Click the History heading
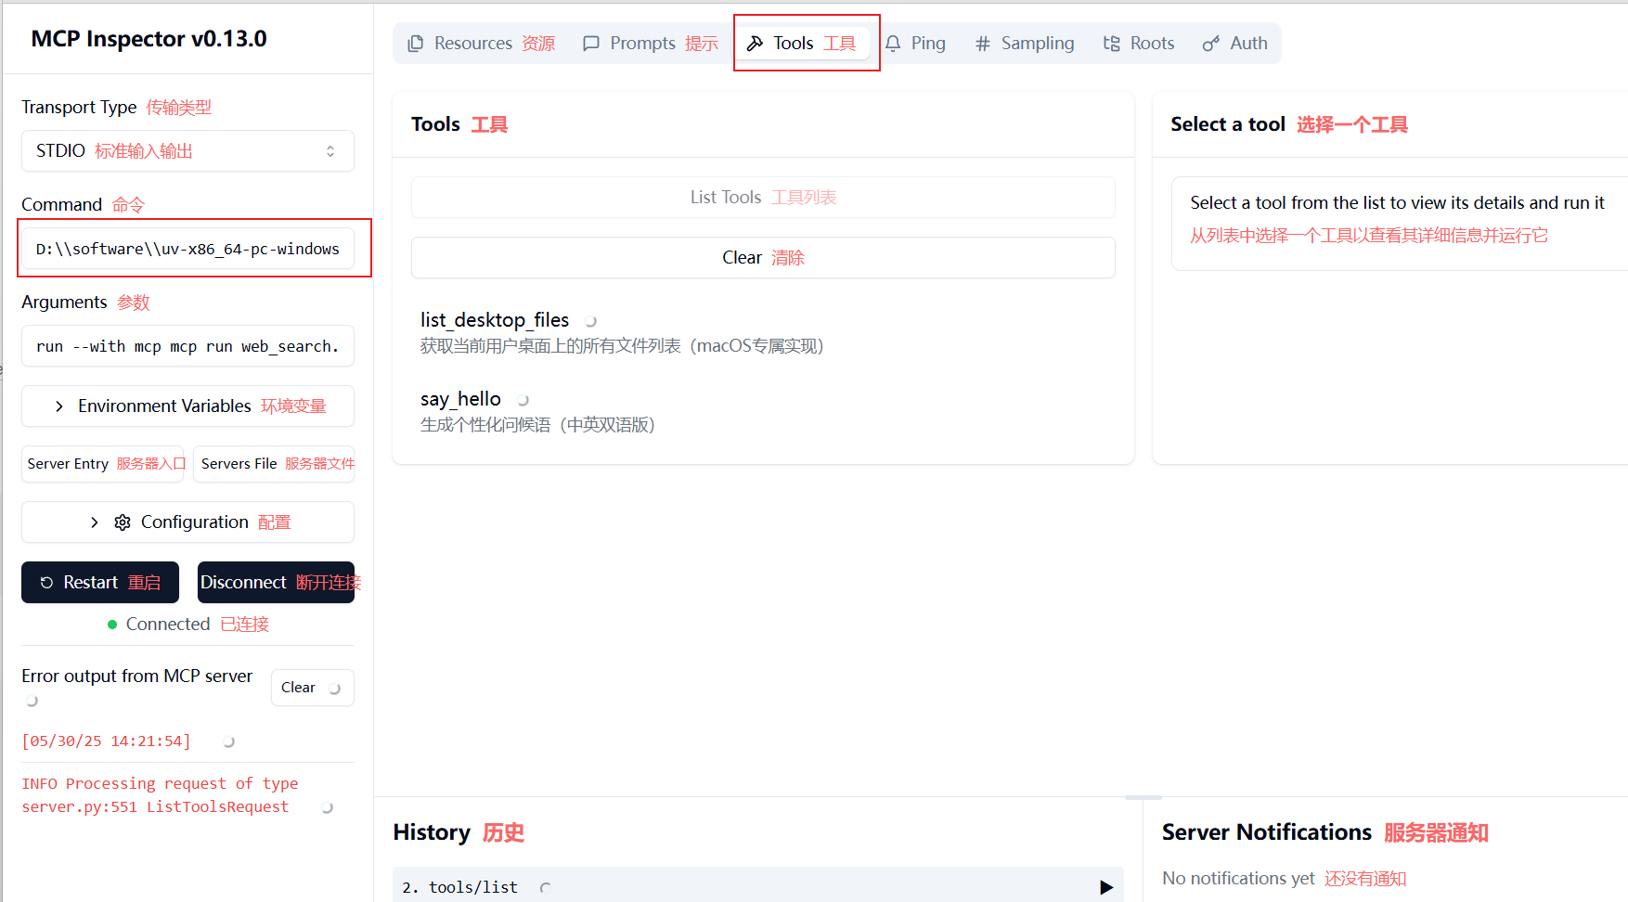The height and width of the screenshot is (902, 1628). (x=432, y=832)
